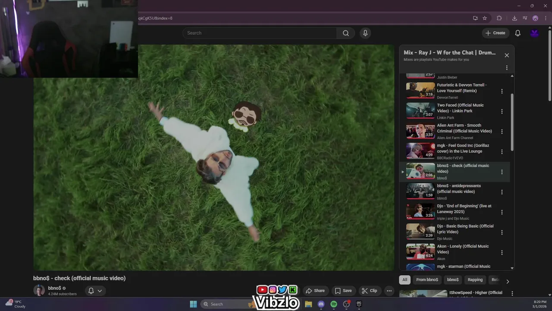Click the install app icon in address bar
The image size is (552, 311).
(475, 18)
